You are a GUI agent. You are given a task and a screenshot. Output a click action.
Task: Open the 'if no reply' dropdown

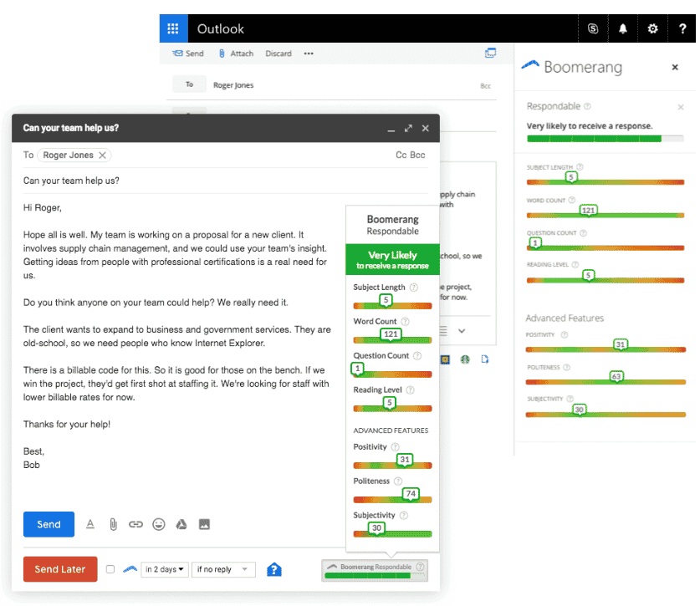[x=223, y=569]
